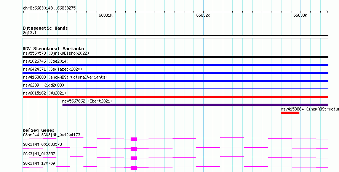Screen dimensions: 339x172
Task: Open variant label nsv5560573 (ByrskaBishop2022)
Action: (56, 53)
